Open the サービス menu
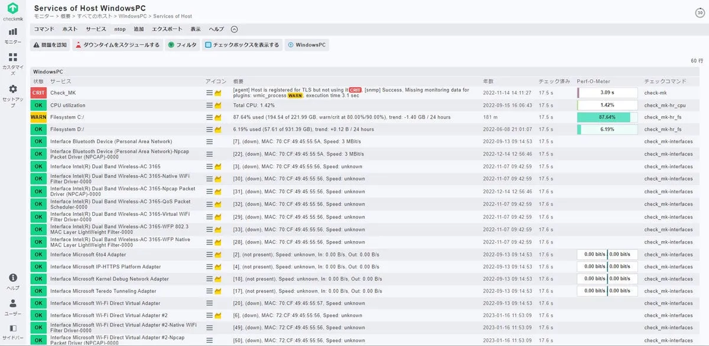The height and width of the screenshot is (346, 709). coord(96,29)
